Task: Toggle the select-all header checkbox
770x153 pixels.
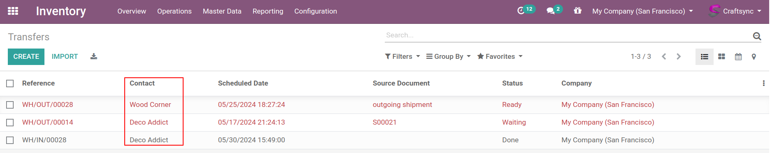Action: (x=10, y=83)
